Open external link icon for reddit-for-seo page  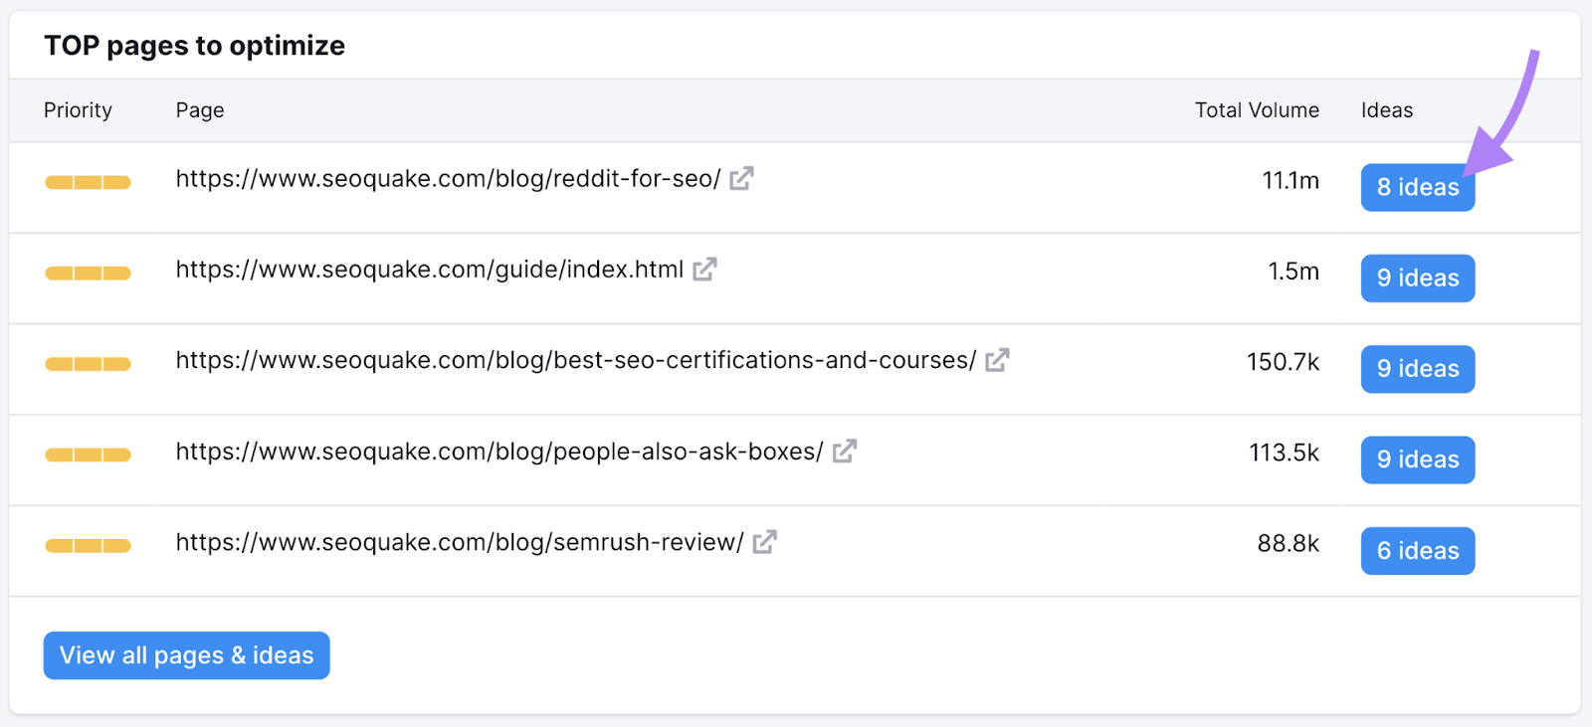741,178
